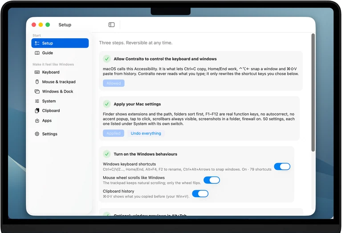Image resolution: width=342 pixels, height=233 pixels.
Task: Open Settings in the sidebar
Action: (60, 134)
